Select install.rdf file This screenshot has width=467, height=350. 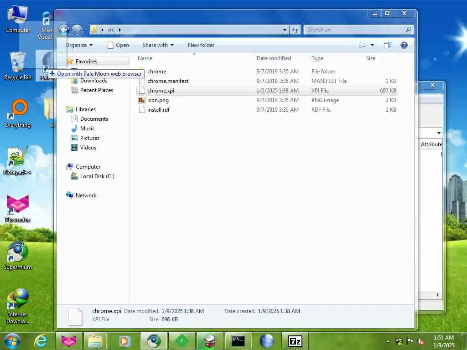267,109
